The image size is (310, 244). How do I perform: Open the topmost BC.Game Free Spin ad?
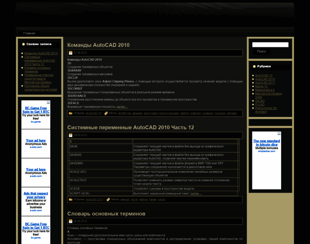(36, 110)
